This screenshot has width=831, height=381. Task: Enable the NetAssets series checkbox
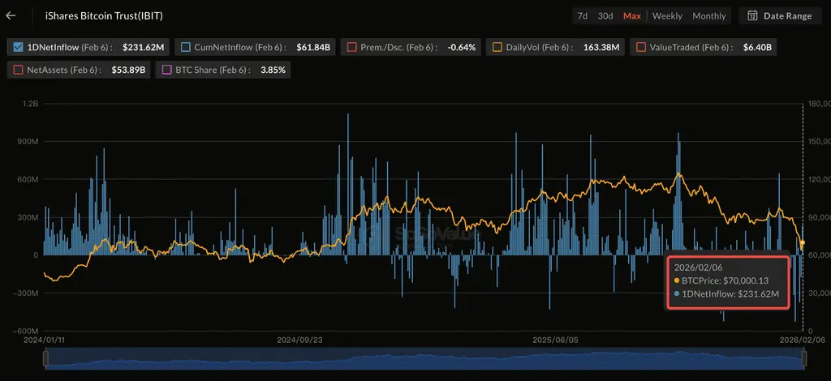17,70
